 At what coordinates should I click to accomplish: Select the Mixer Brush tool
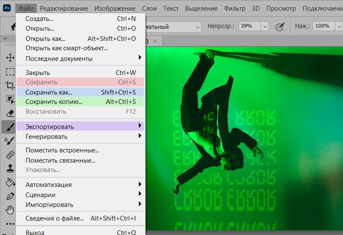pos(10,141)
